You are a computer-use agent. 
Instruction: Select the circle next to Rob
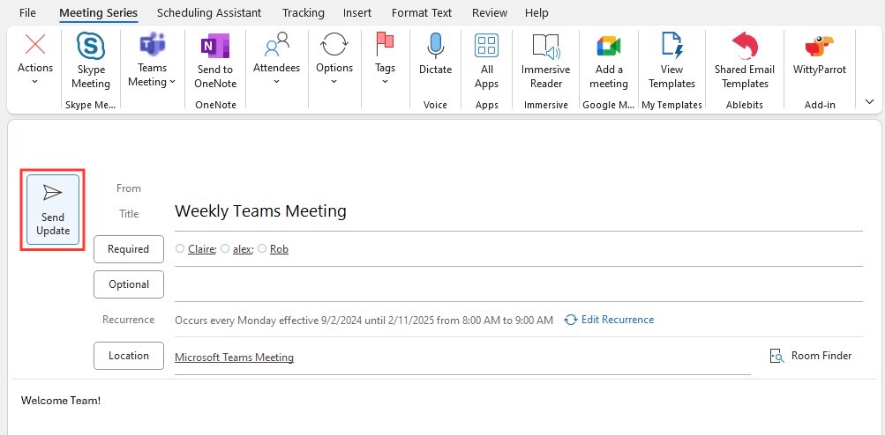coord(262,248)
